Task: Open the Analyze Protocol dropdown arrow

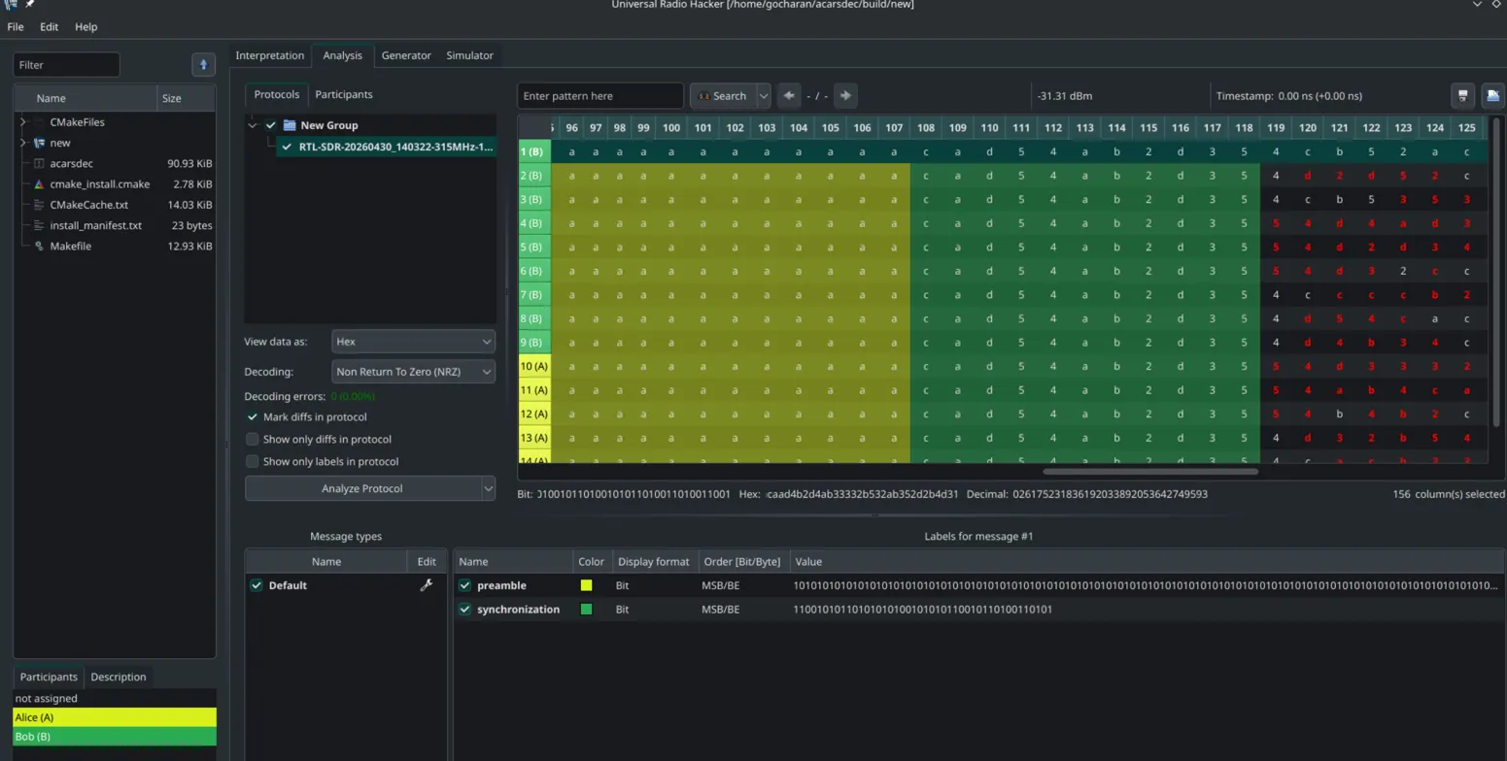Action: point(488,488)
